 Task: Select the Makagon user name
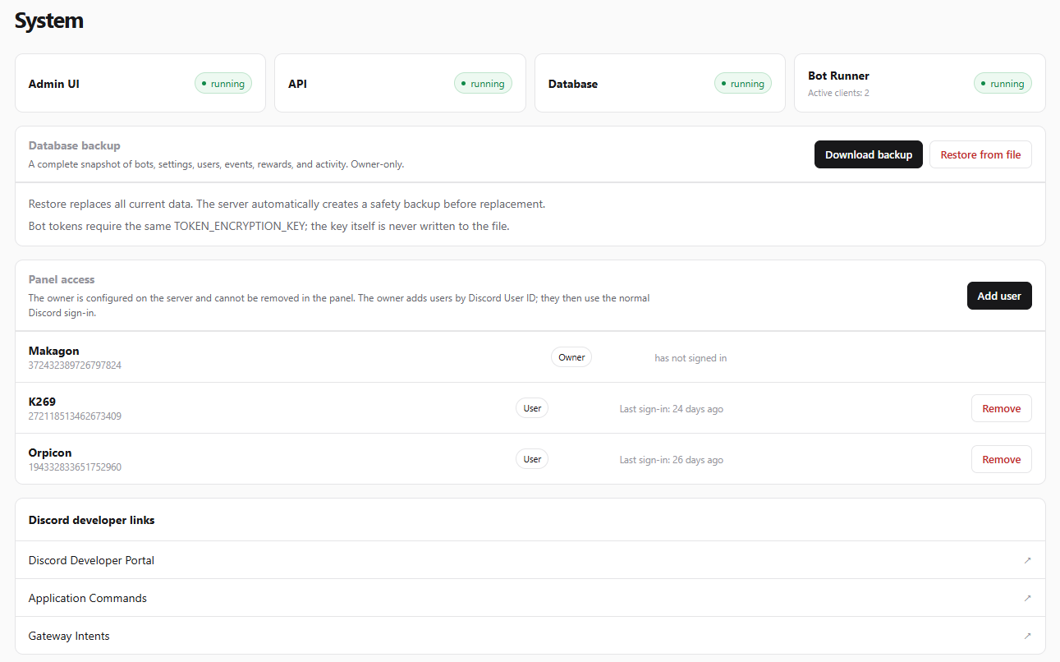[54, 351]
